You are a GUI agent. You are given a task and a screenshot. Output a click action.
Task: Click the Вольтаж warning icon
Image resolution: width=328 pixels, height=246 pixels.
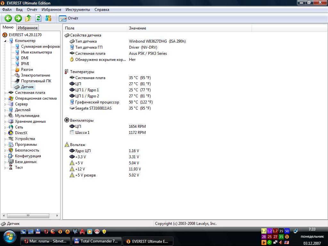(67, 144)
